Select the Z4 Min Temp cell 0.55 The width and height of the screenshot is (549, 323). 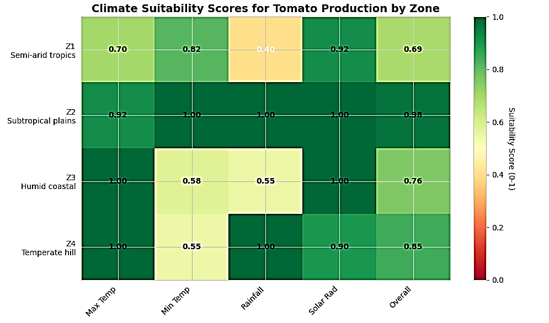tap(191, 246)
